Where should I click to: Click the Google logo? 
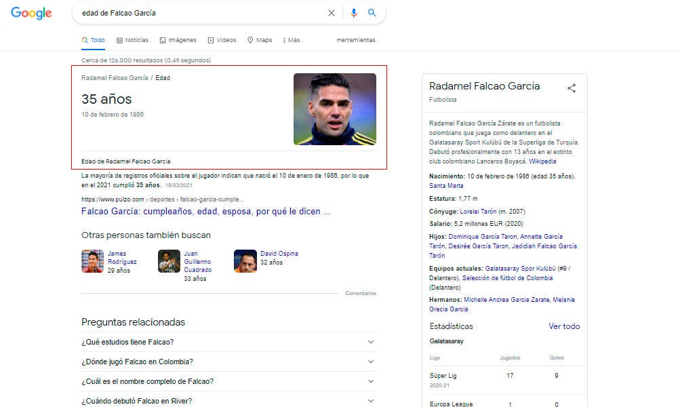tap(31, 13)
